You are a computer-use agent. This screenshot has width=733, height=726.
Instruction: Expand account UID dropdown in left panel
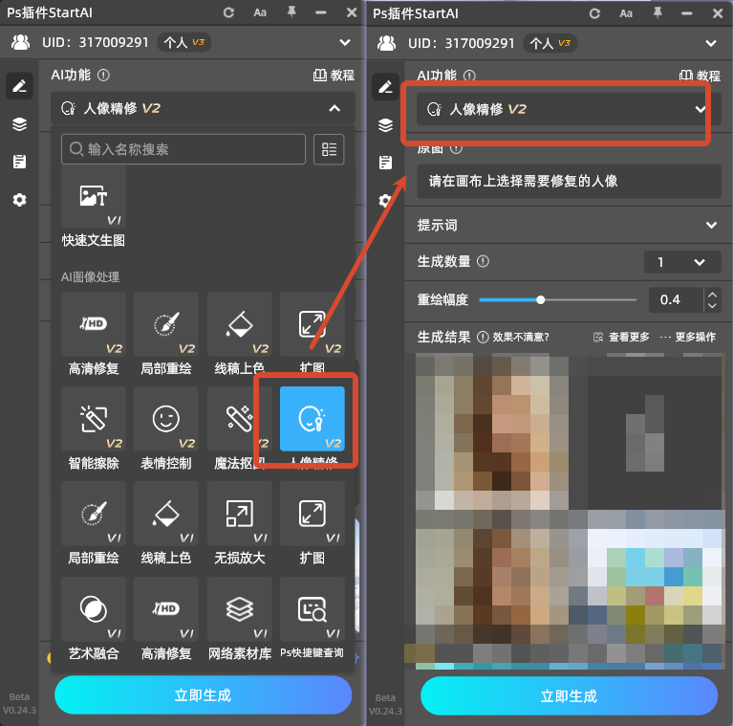(345, 43)
